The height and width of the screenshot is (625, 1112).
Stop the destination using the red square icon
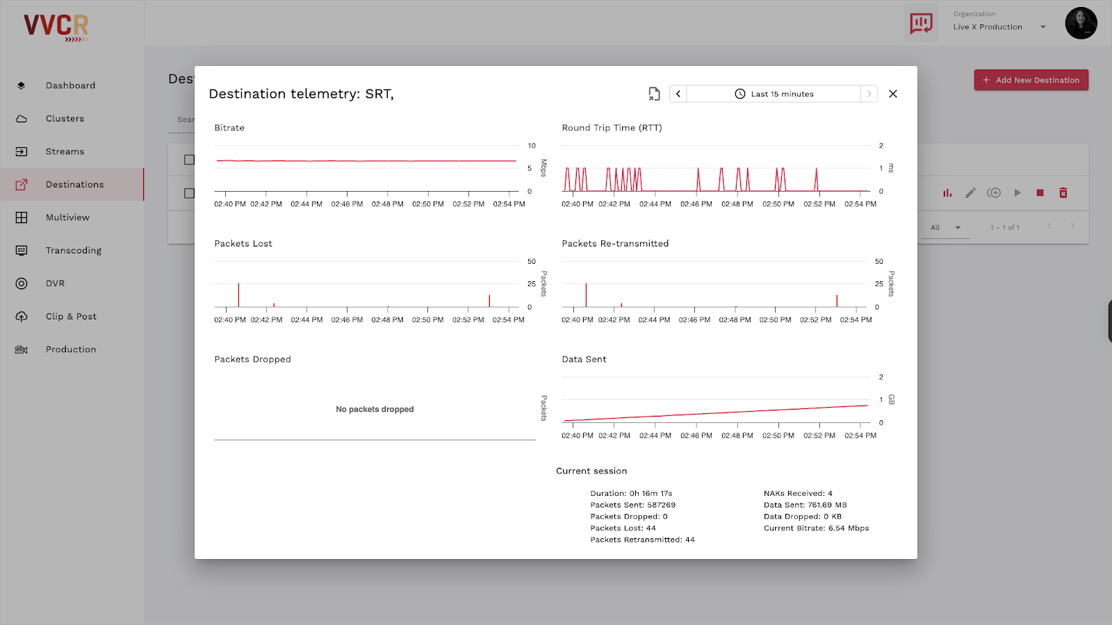tap(1040, 192)
